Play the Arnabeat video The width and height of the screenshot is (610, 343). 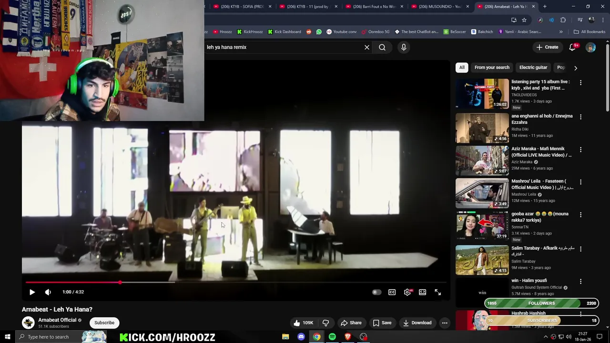(32, 292)
